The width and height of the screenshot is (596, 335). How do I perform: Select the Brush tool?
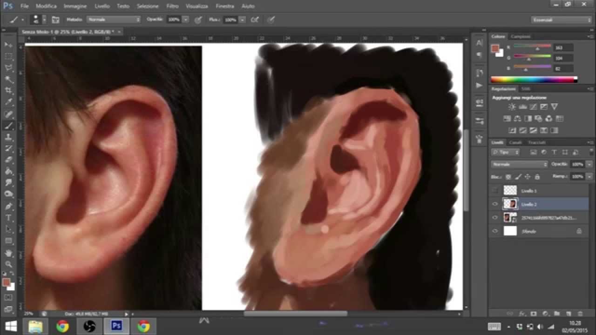tap(8, 126)
